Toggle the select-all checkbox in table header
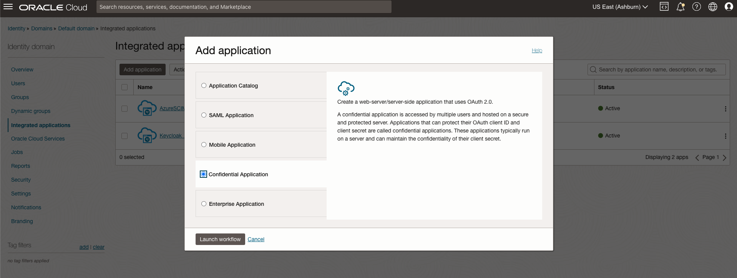737x278 pixels. click(124, 87)
